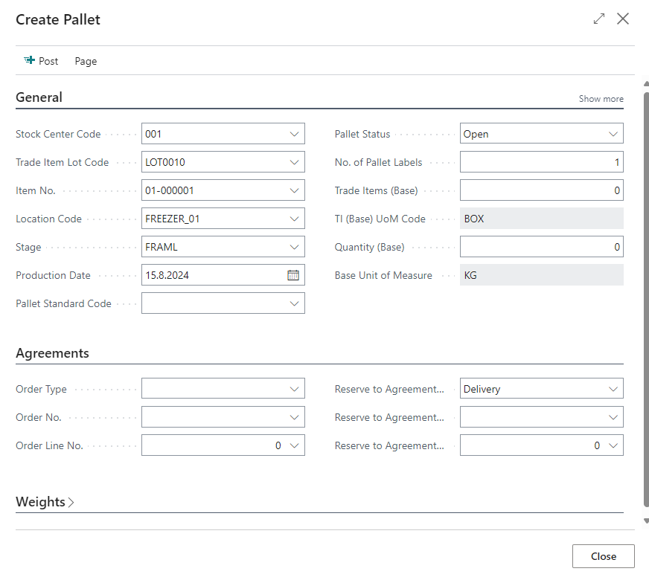This screenshot has width=649, height=580.
Task: Click the Quantity (Base) input field
Action: [x=540, y=247]
